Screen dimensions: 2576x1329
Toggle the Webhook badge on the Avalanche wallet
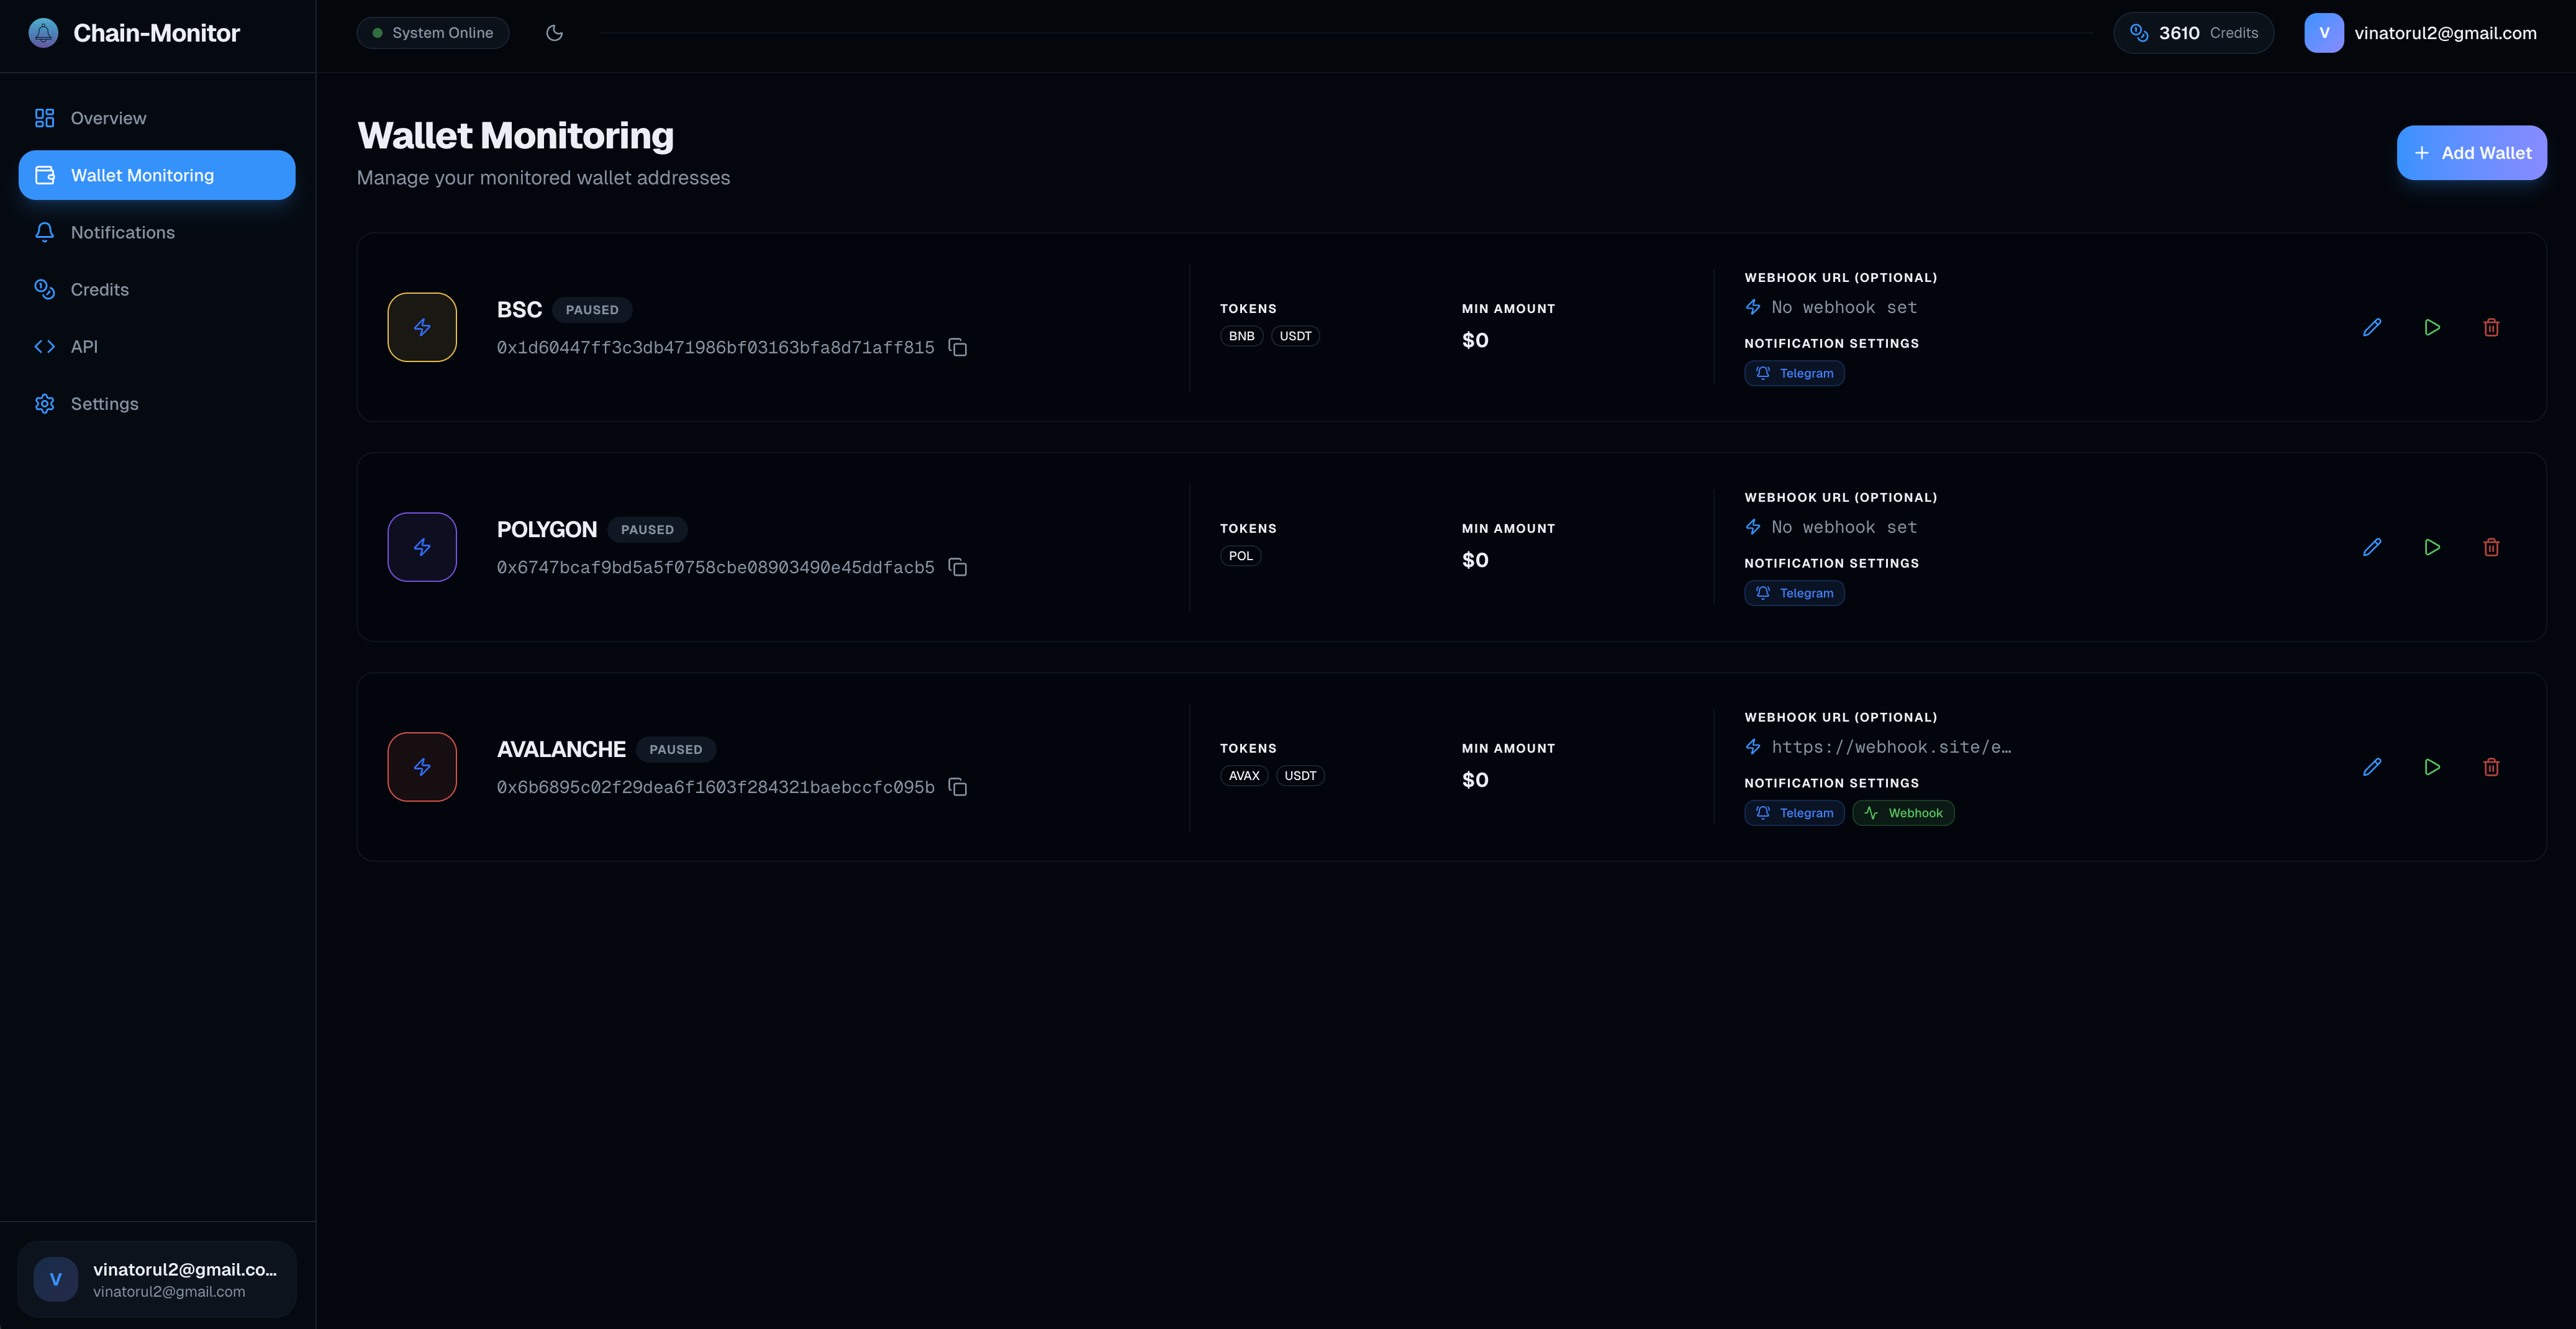pyautogui.click(x=1903, y=813)
